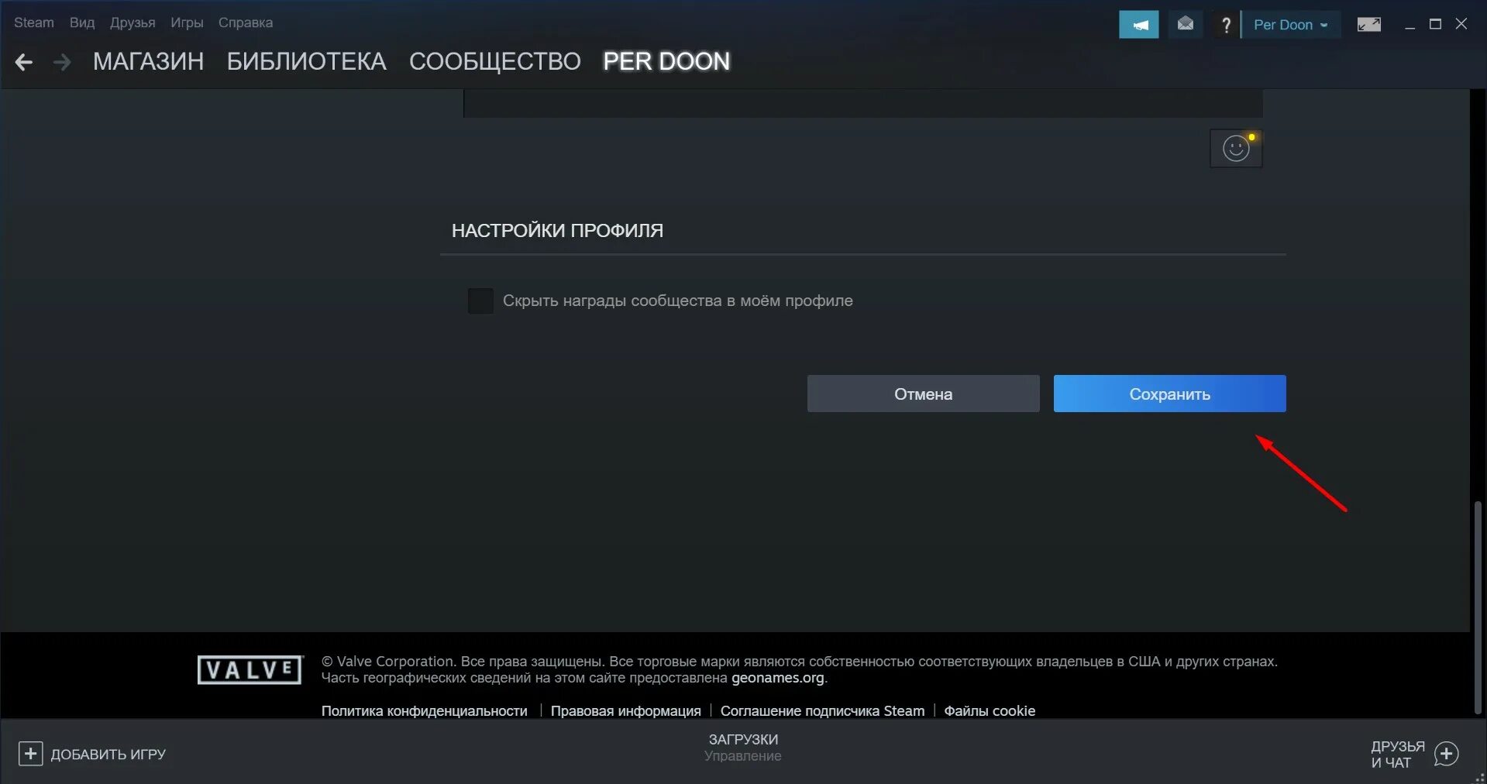This screenshot has width=1487, height=784.
Task: Click the НАСТРОЙКИ ПРОФИЛЯ heading
Action: pos(557,231)
